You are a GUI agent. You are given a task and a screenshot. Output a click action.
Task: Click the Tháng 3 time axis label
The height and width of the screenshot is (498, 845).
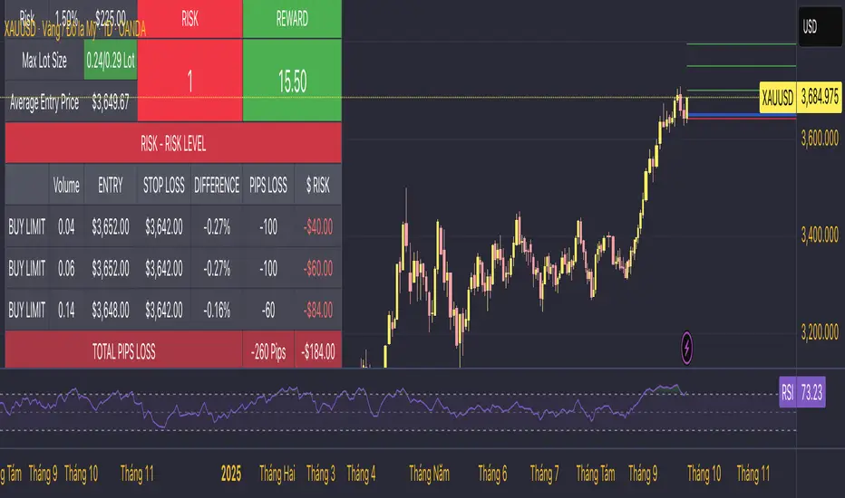[321, 474]
